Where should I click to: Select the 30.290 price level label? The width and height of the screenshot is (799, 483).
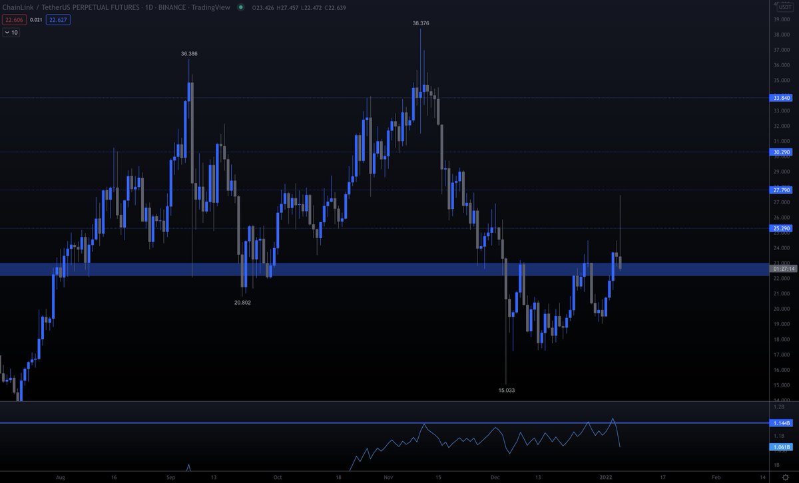[x=780, y=153]
